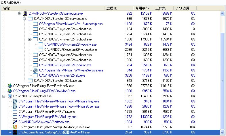This screenshot has height=136, width=226.
Task: Click the VMwareUser.exe icon
Action: (15, 106)
